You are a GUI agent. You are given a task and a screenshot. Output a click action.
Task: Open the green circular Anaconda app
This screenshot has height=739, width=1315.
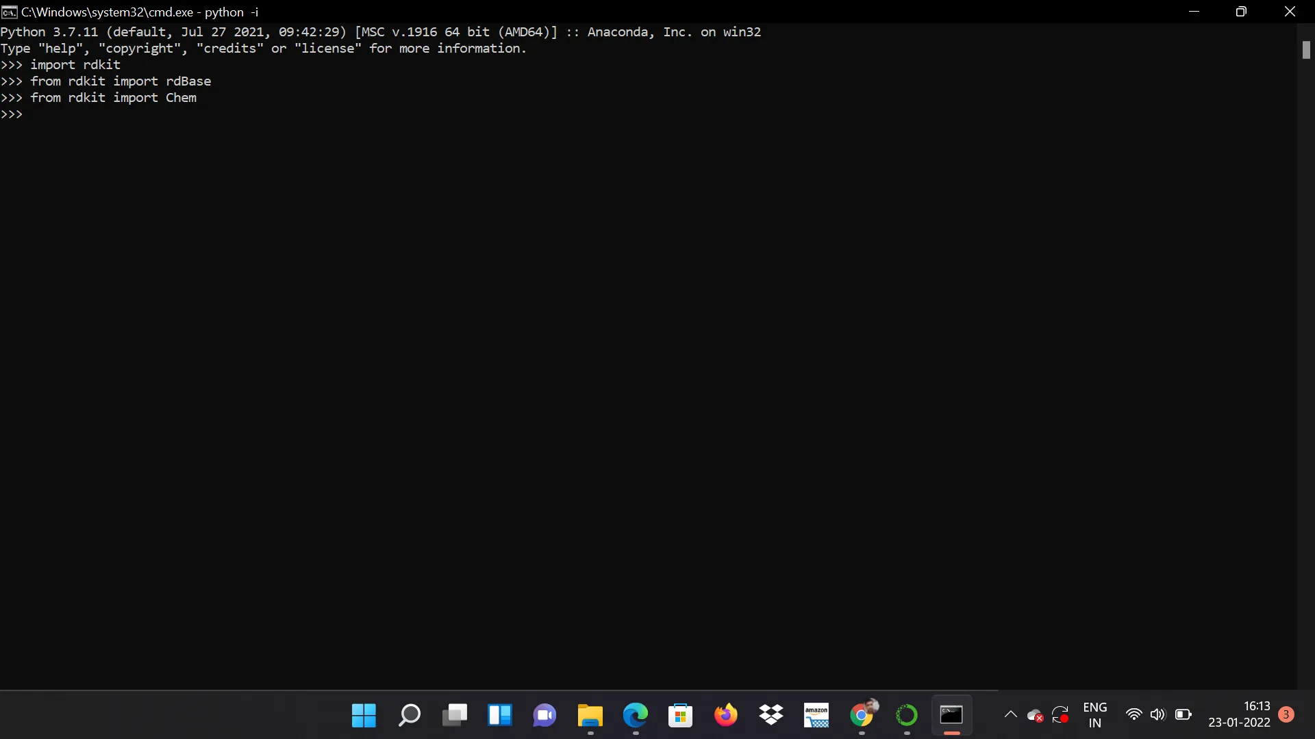point(907,716)
